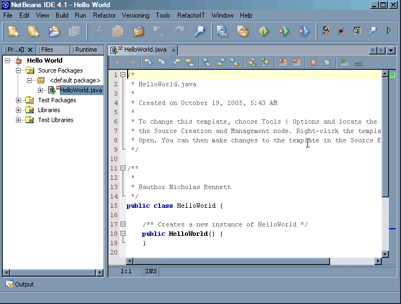Click the New File toolbar icon
Viewport: 401px width, 304px height.
(14, 31)
